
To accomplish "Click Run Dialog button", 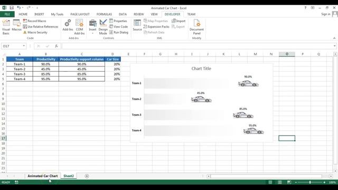I will click(119, 32).
